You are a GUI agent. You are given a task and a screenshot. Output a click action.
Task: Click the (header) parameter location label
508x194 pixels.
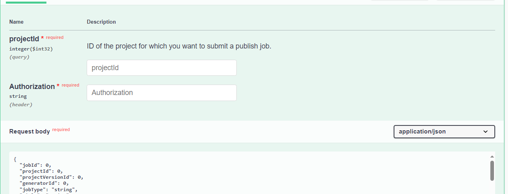(x=21, y=105)
